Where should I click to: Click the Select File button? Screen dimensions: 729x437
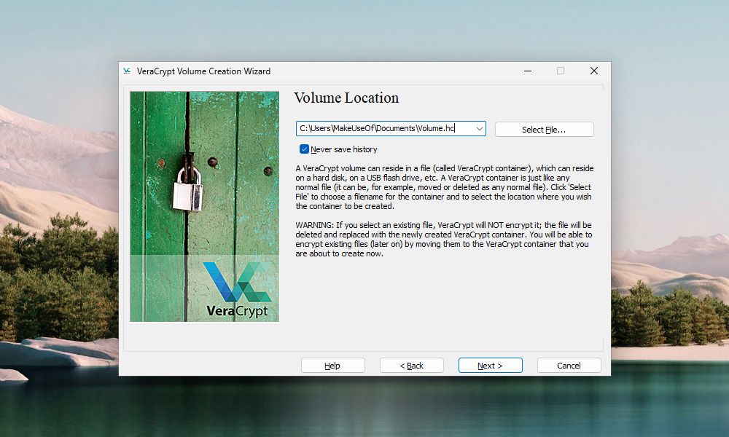coord(545,129)
